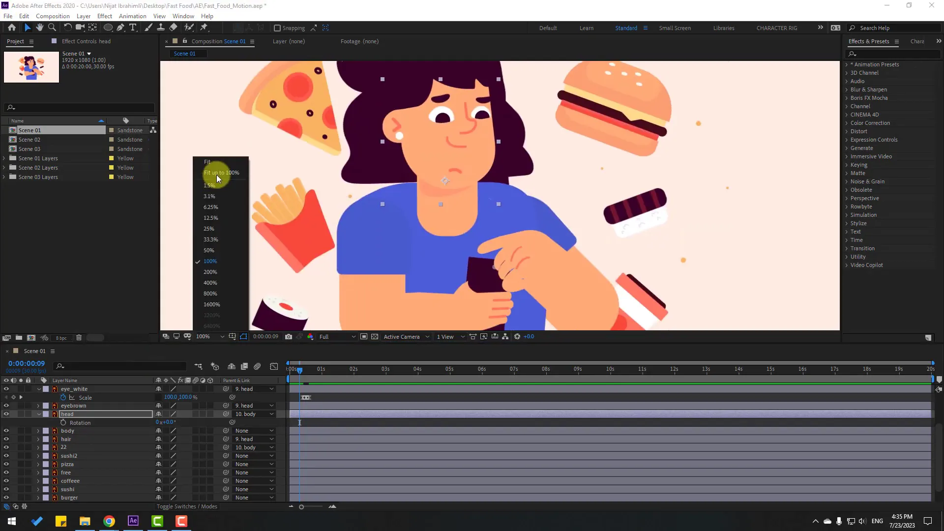
Task: Toggle visibility of the burger layer
Action: [6, 498]
